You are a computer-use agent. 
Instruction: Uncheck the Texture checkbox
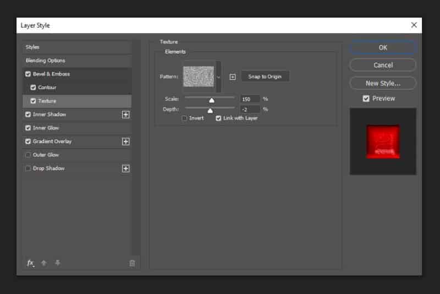click(x=33, y=101)
